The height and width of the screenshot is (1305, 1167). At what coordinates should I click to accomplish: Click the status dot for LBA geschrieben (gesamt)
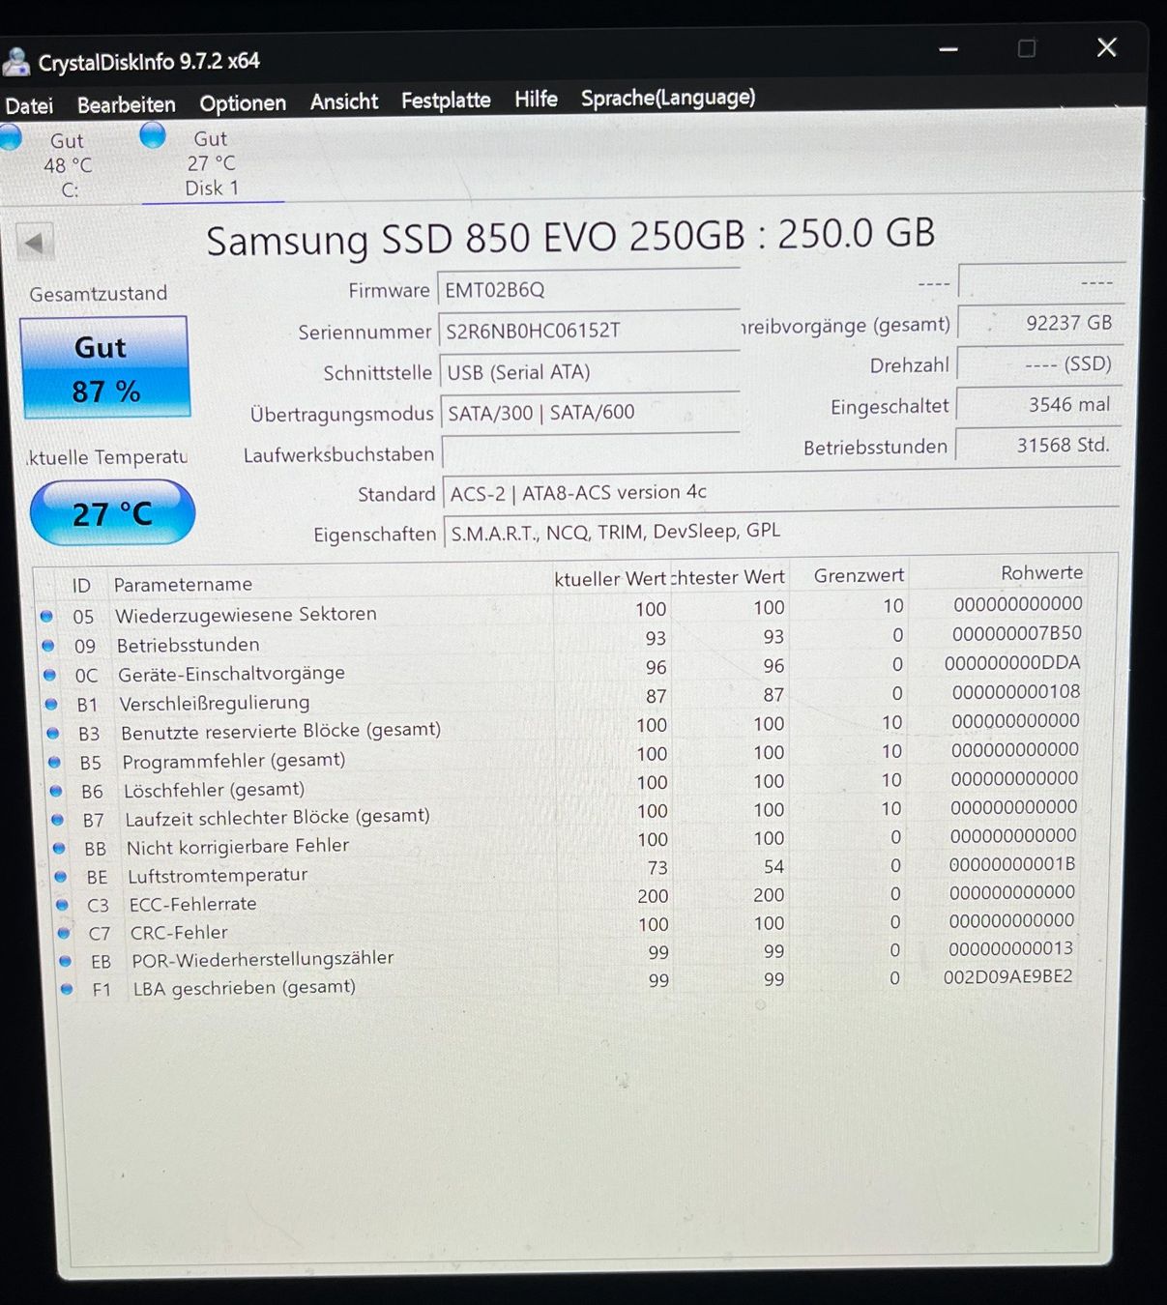67,989
